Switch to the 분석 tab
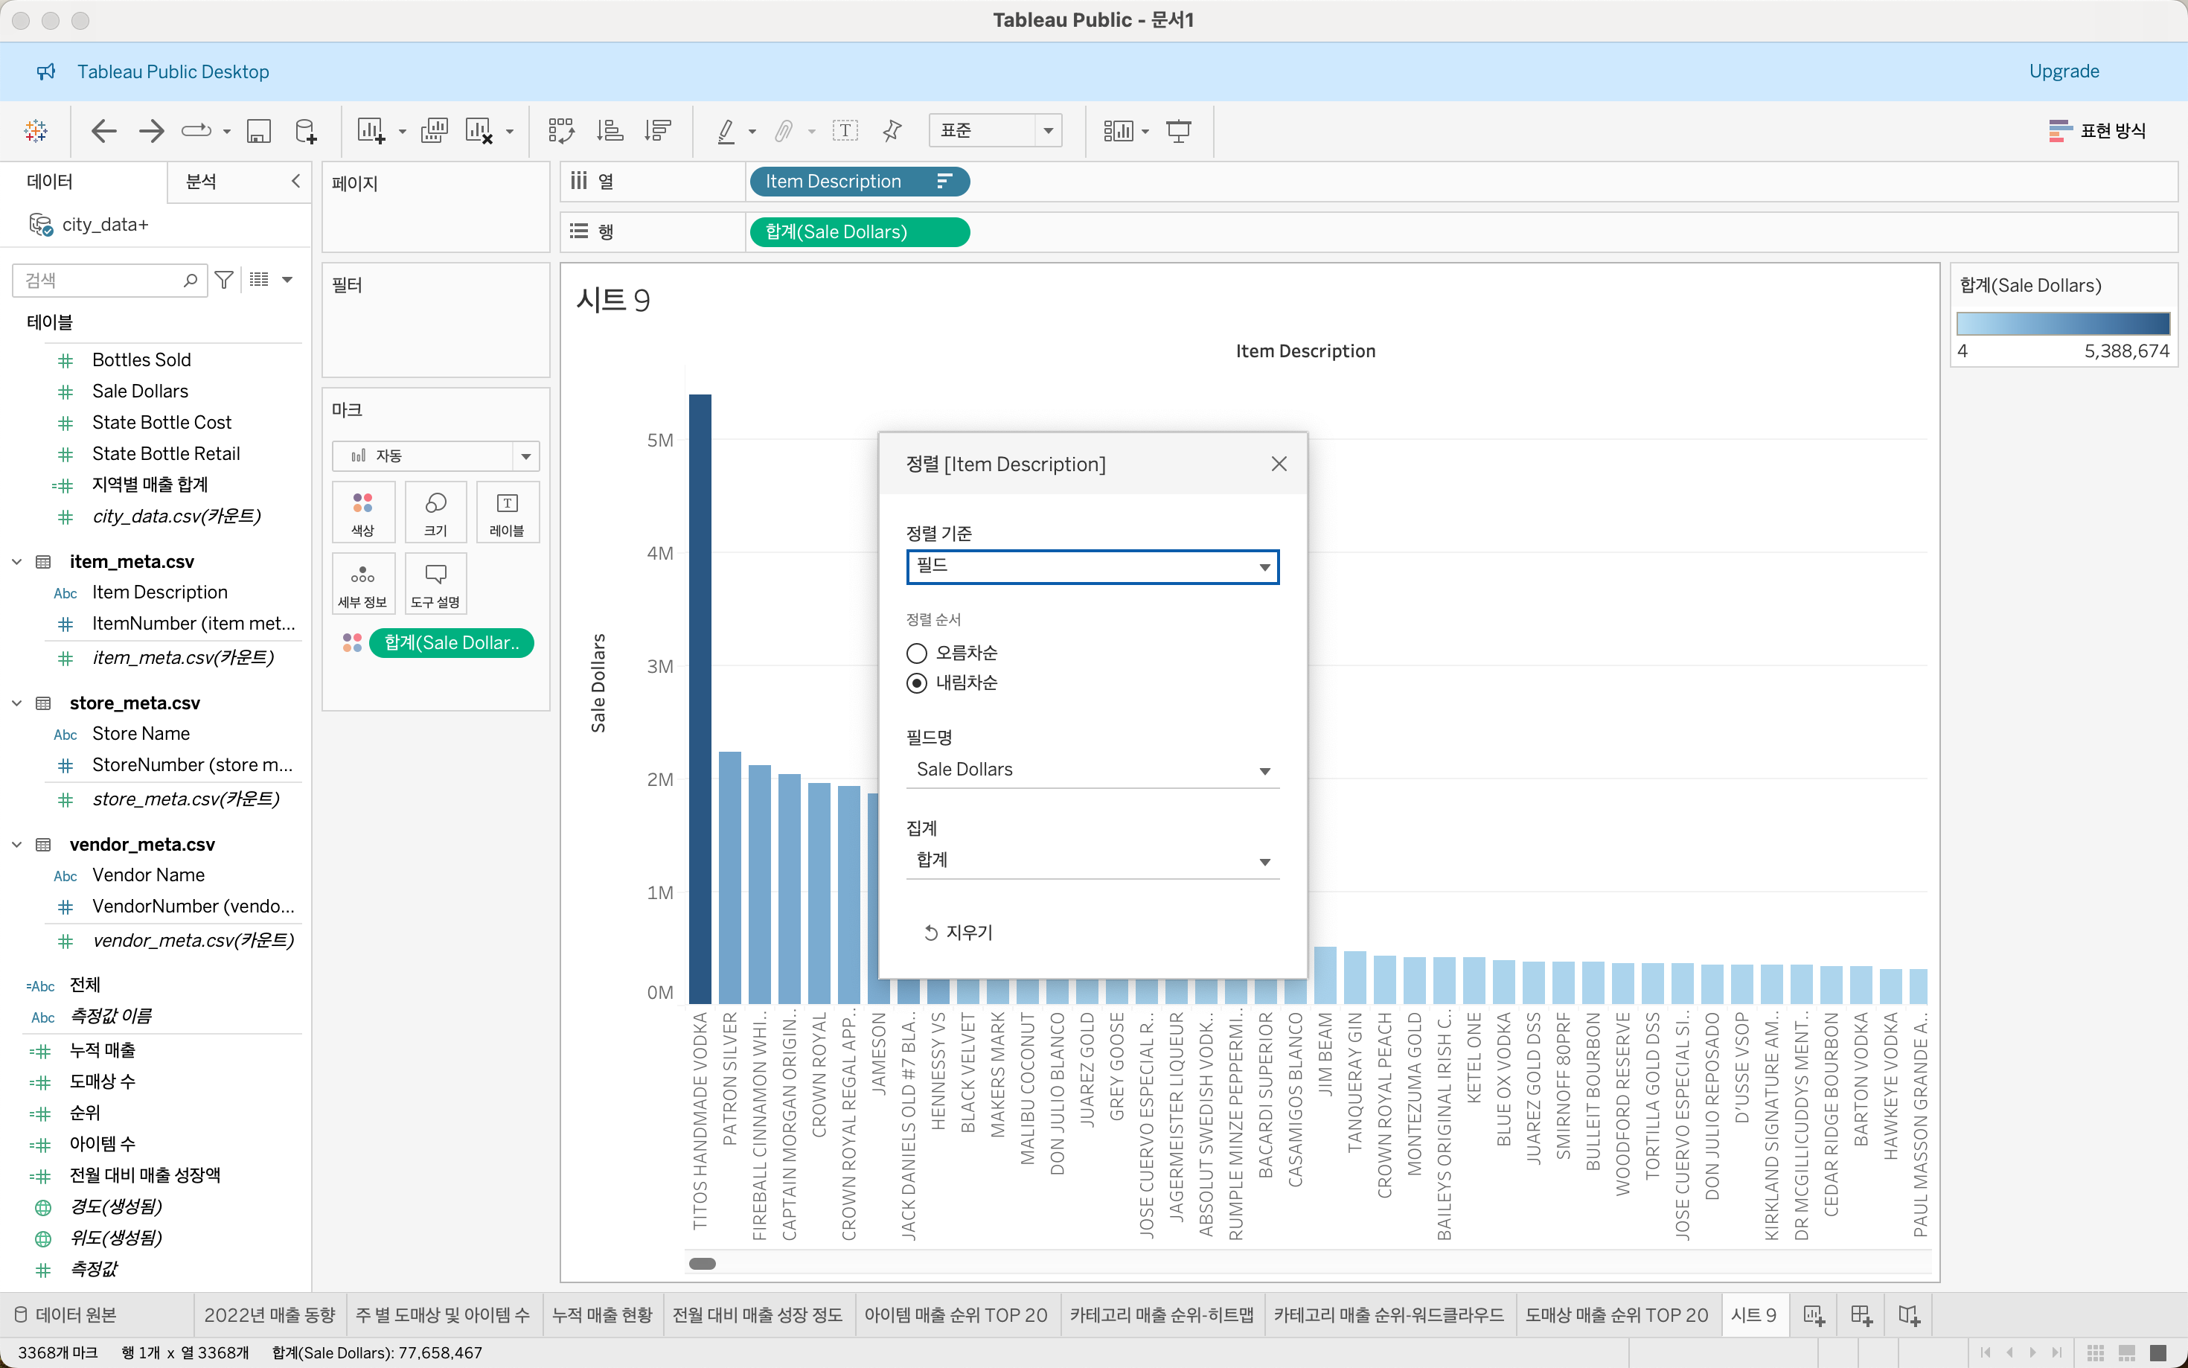This screenshot has height=1368, width=2188. pyautogui.click(x=201, y=182)
